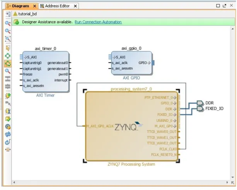This screenshot has width=237, height=190.
Task: Select the processing_system7_0 label
Action: pos(131,89)
